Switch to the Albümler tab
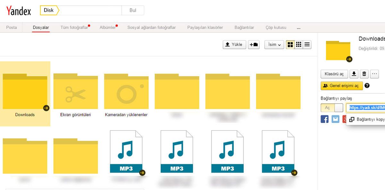 click(x=108, y=27)
